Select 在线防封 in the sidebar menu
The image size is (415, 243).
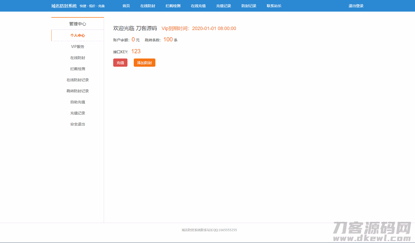(x=78, y=58)
